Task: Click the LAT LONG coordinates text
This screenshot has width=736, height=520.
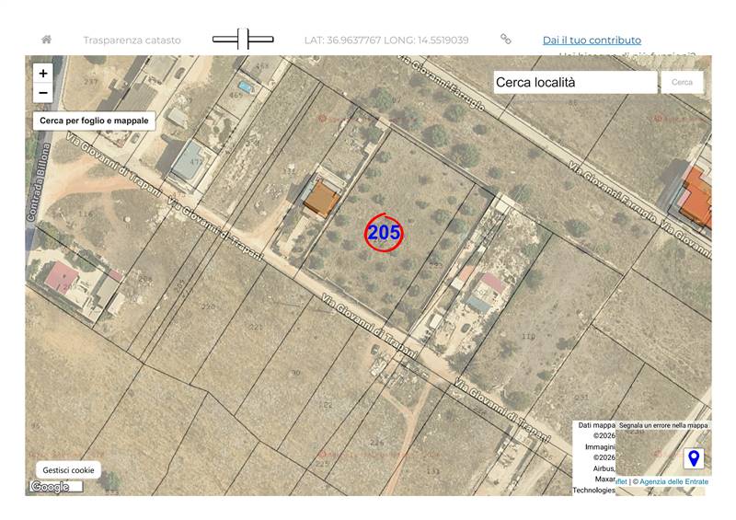Action: pyautogui.click(x=386, y=40)
